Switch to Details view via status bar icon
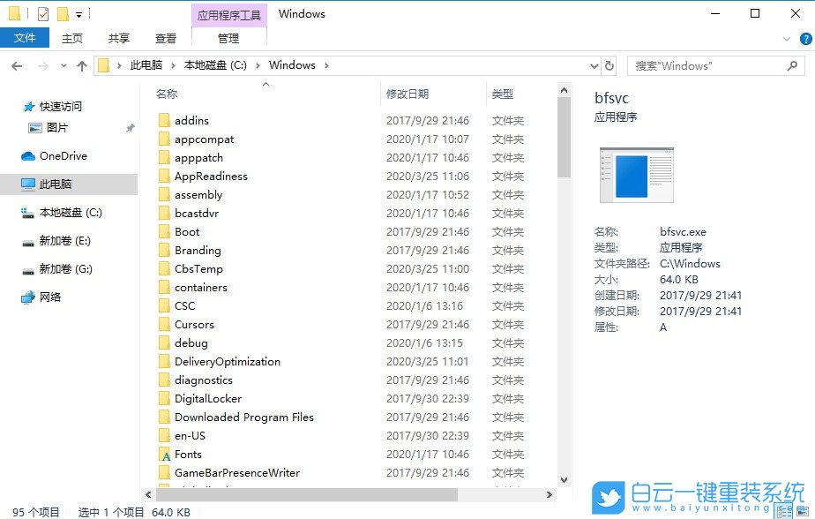Viewport: 815px width, 519px height. 783,510
